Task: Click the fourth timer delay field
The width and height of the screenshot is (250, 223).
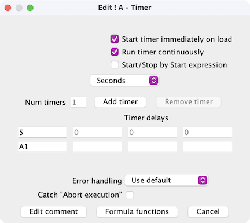Action: pyautogui.click(x=208, y=132)
